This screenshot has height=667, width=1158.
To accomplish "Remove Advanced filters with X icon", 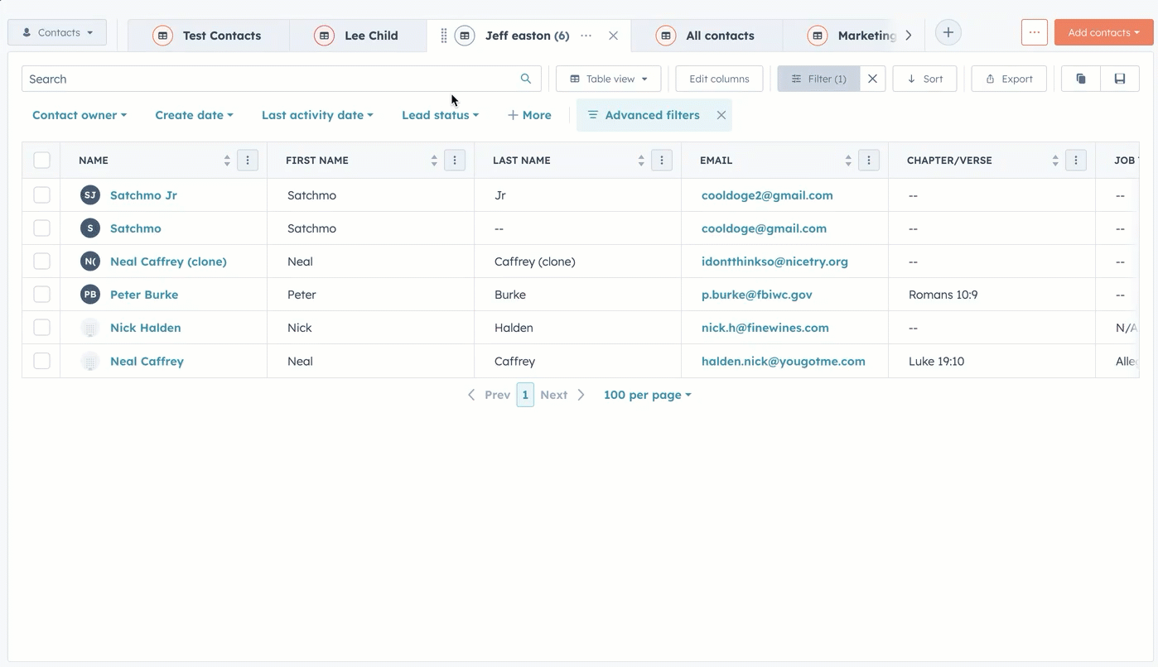I will tap(721, 115).
